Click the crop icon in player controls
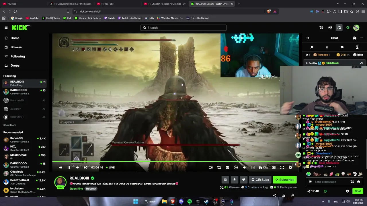367x206 pixels. pyautogui.click(x=219, y=168)
